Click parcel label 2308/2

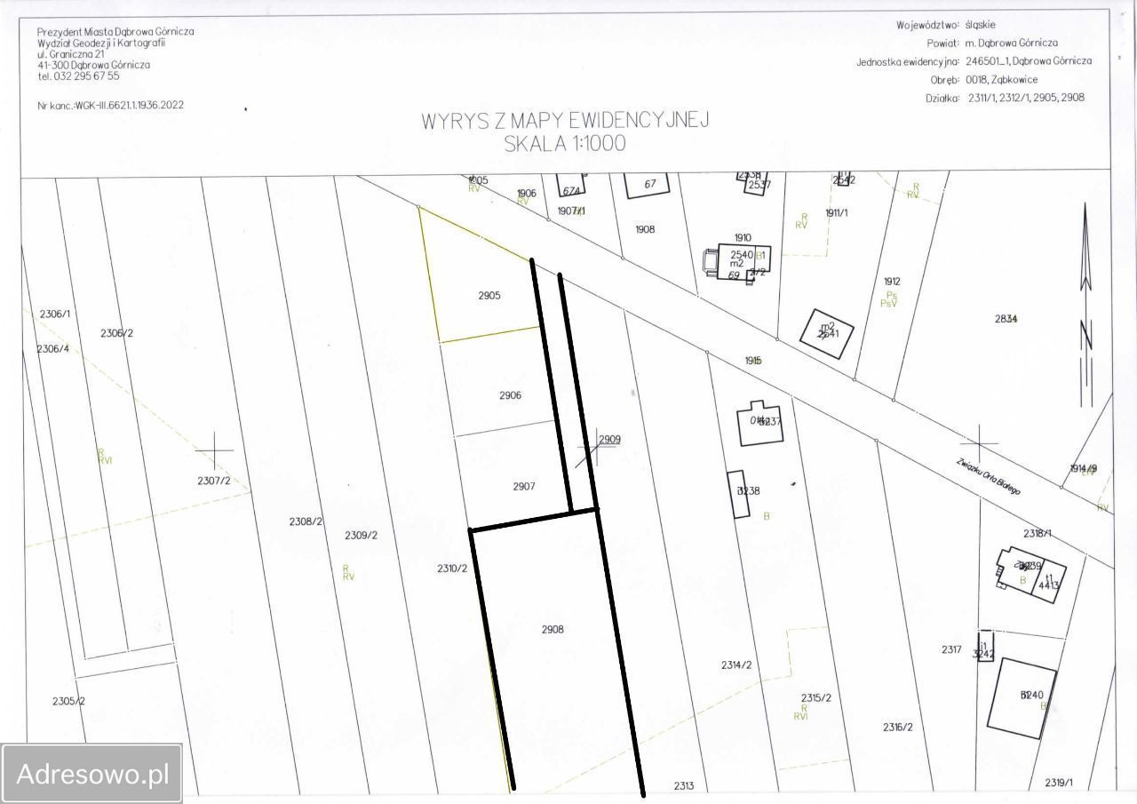(x=306, y=521)
